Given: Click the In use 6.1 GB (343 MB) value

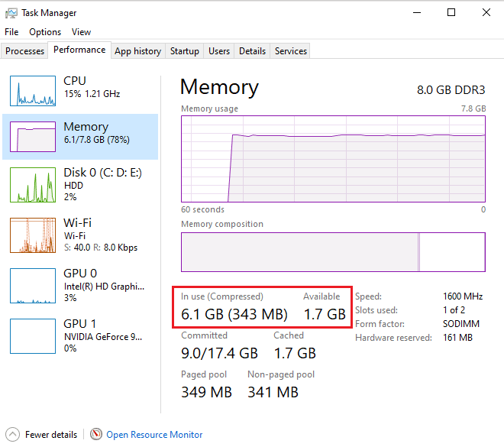Looking at the screenshot, I should (234, 314).
